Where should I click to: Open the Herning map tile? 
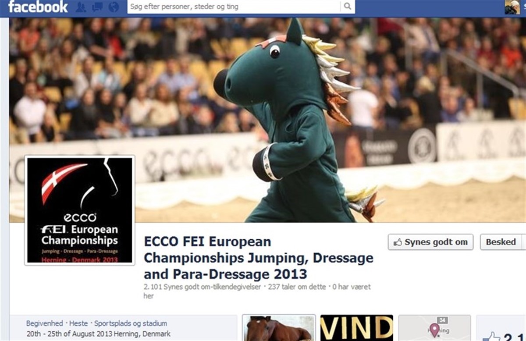point(434,328)
